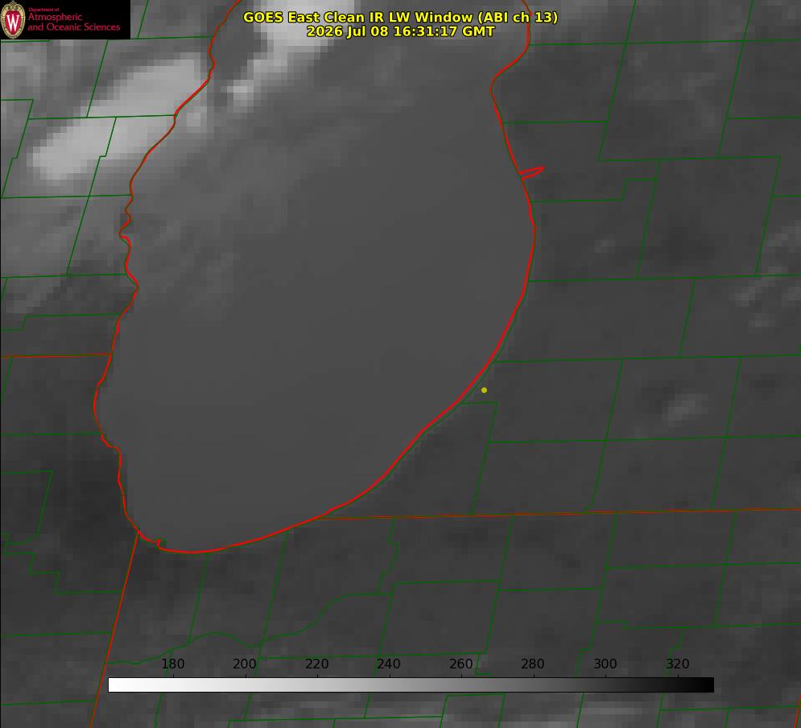
Task: Select the GOES East Clean IR title
Action: point(400,17)
